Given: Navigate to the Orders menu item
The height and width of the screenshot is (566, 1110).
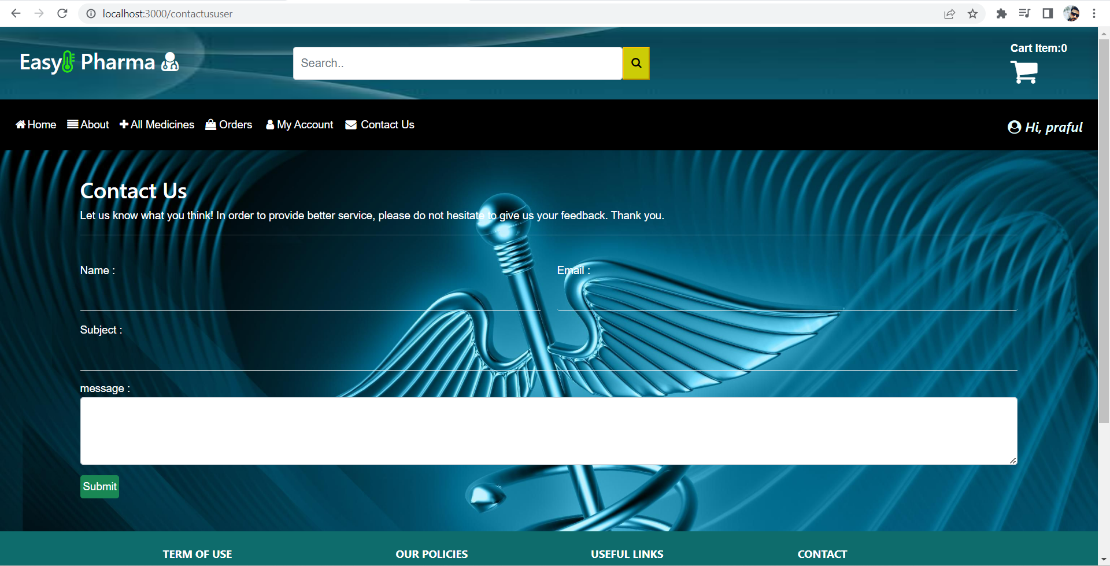Looking at the screenshot, I should point(235,124).
